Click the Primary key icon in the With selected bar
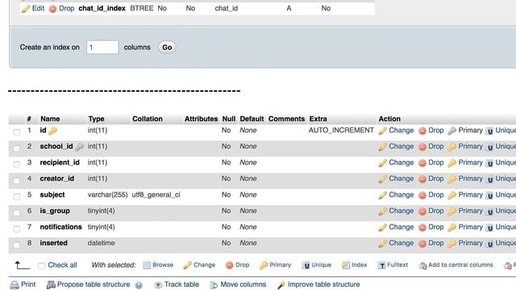This screenshot has height=290, width=516. click(264, 265)
